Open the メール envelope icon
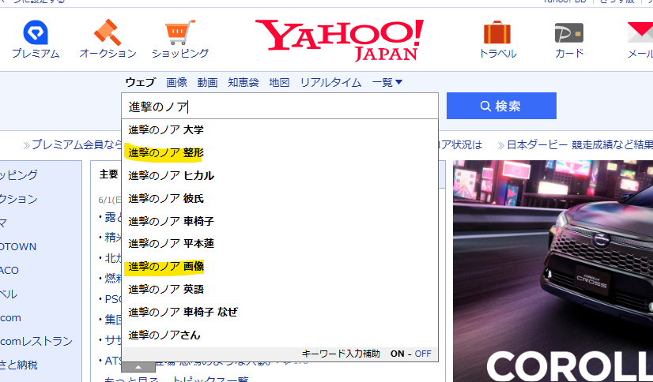The width and height of the screenshot is (653, 382). (640, 32)
